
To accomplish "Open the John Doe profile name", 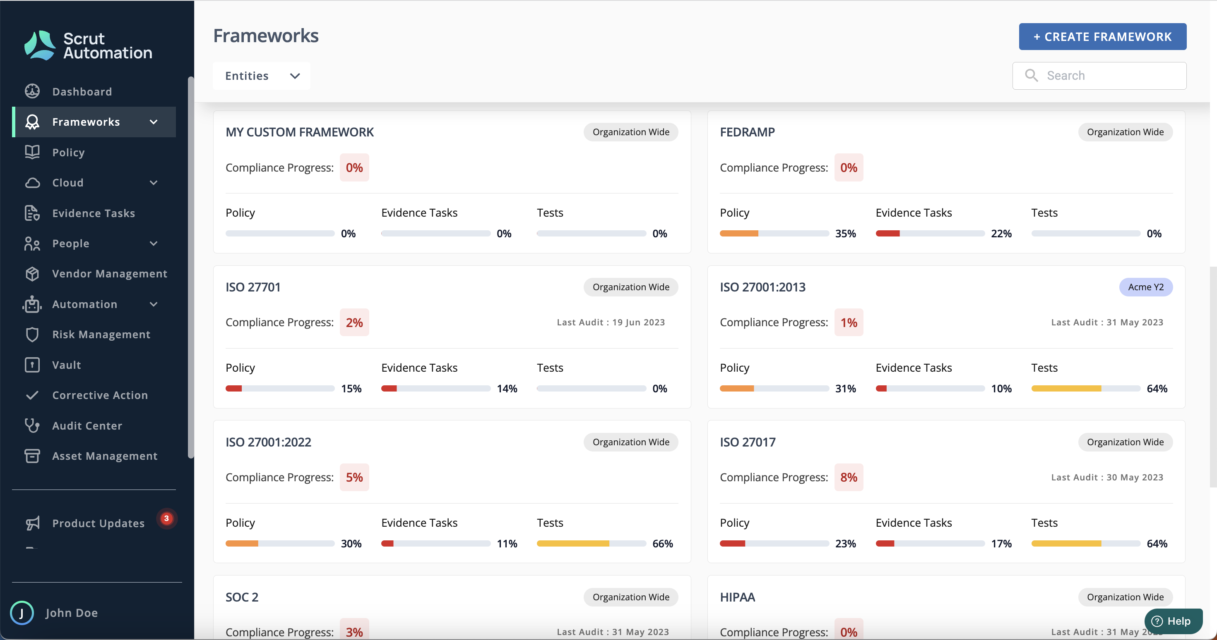I will [x=71, y=613].
